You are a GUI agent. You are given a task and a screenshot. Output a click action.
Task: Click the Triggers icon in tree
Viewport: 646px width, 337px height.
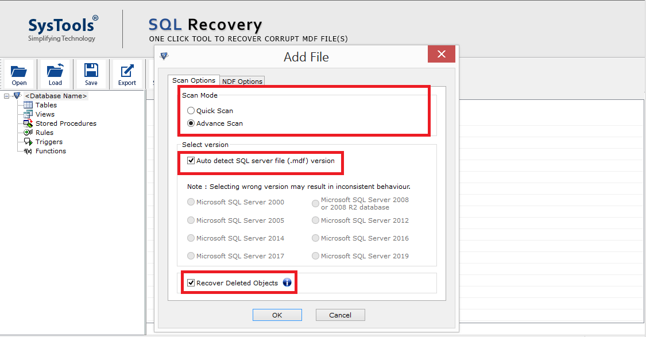point(28,142)
